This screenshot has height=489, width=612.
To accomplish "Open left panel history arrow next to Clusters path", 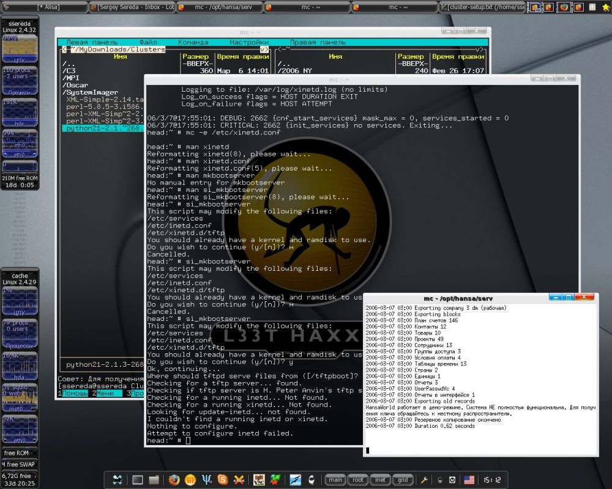I will pos(264,50).
